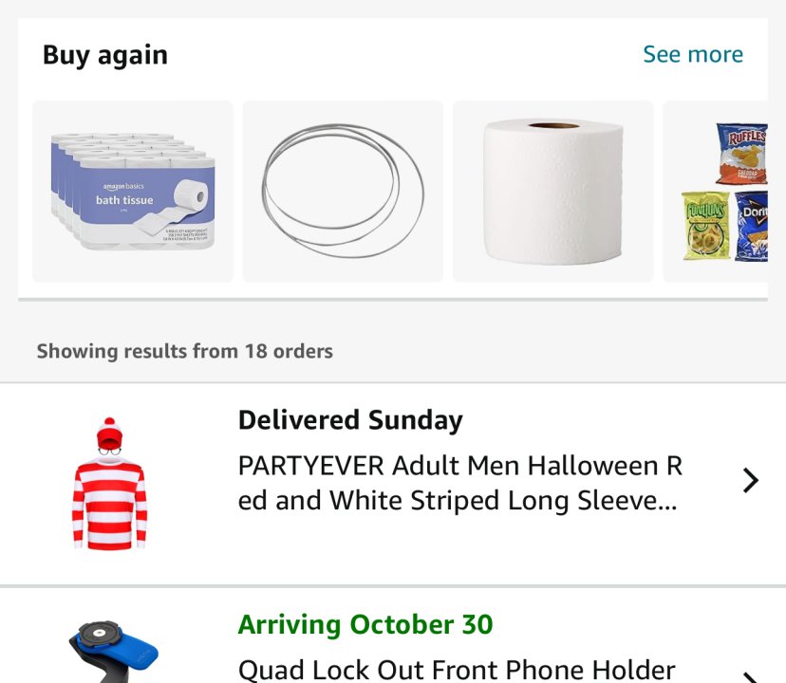Click the Showing results from 18 orders text
The height and width of the screenshot is (683, 786).
[x=185, y=351]
